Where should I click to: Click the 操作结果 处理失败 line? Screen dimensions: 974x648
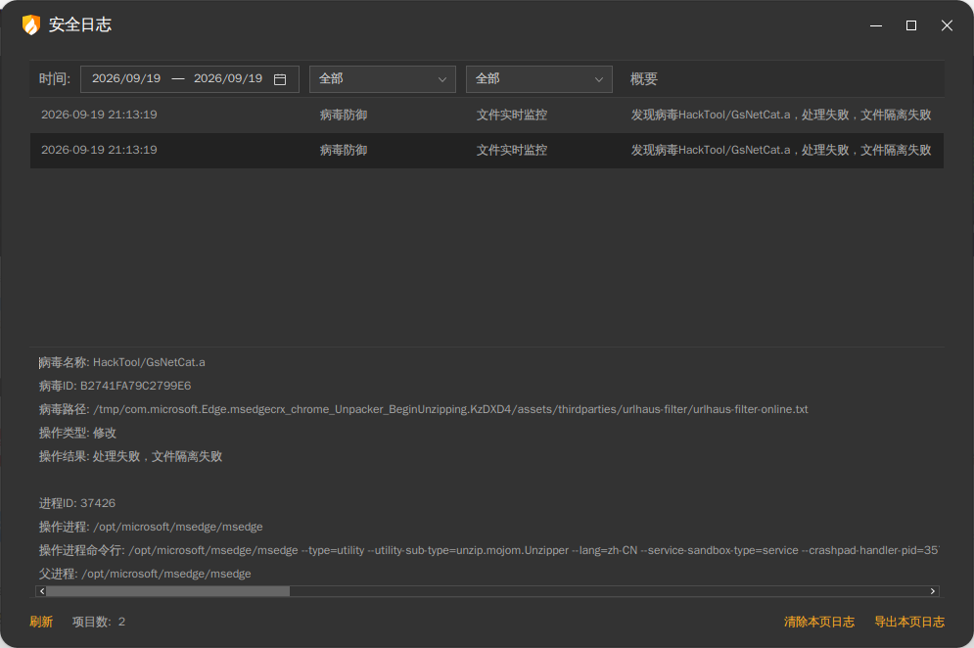tap(130, 457)
